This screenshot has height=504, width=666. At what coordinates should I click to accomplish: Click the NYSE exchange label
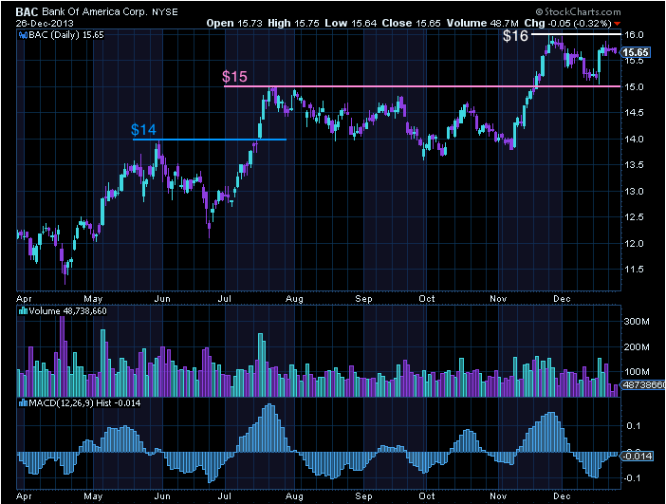tap(165, 12)
